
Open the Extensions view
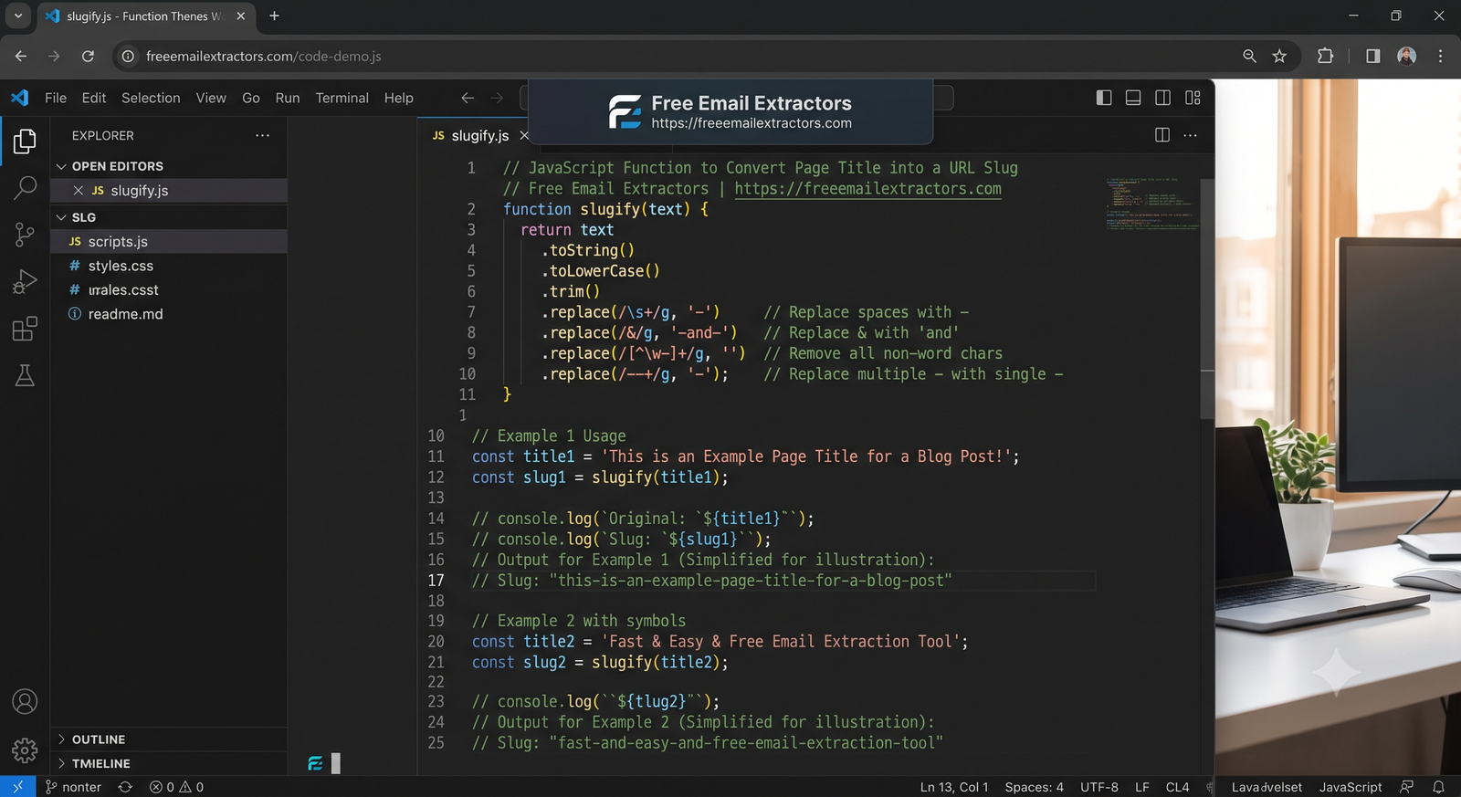pos(25,329)
